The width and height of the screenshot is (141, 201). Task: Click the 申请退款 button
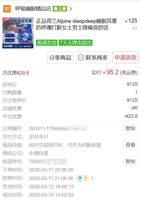(126, 58)
